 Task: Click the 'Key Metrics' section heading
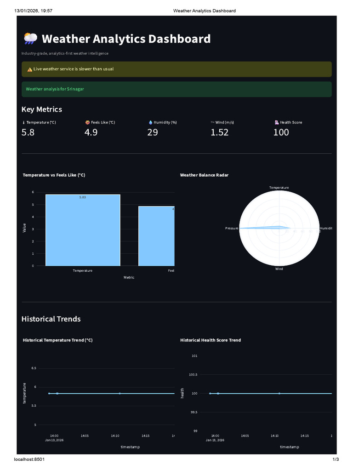[42, 109]
